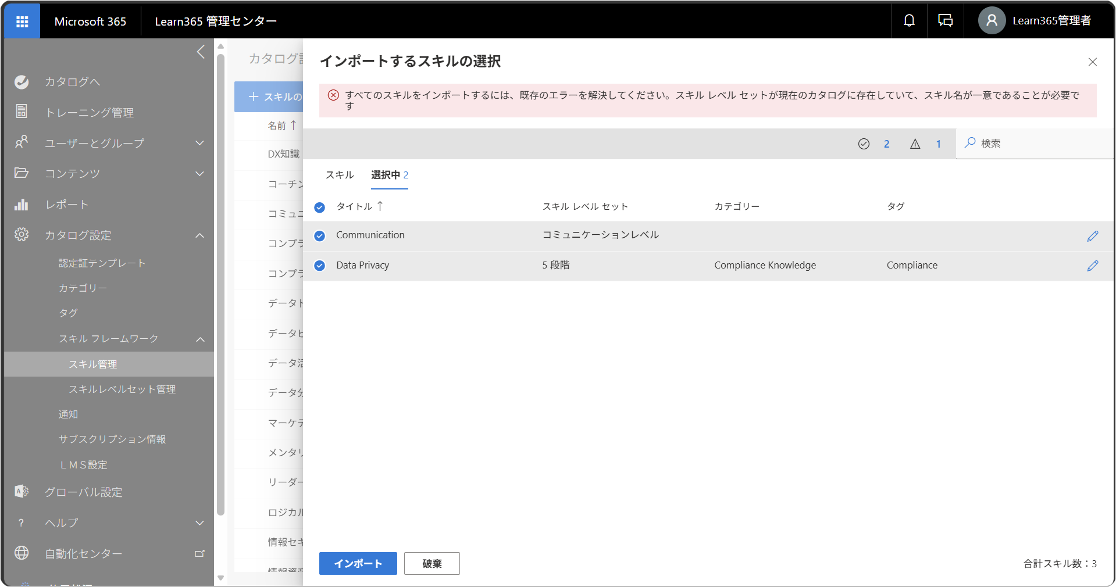Screen dimensions: 1116x587
Task: Collapse スキル フレームワーク section
Action: (199, 339)
